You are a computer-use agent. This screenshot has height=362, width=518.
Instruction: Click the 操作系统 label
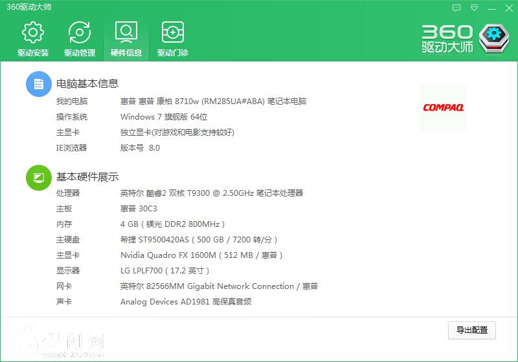(x=72, y=117)
